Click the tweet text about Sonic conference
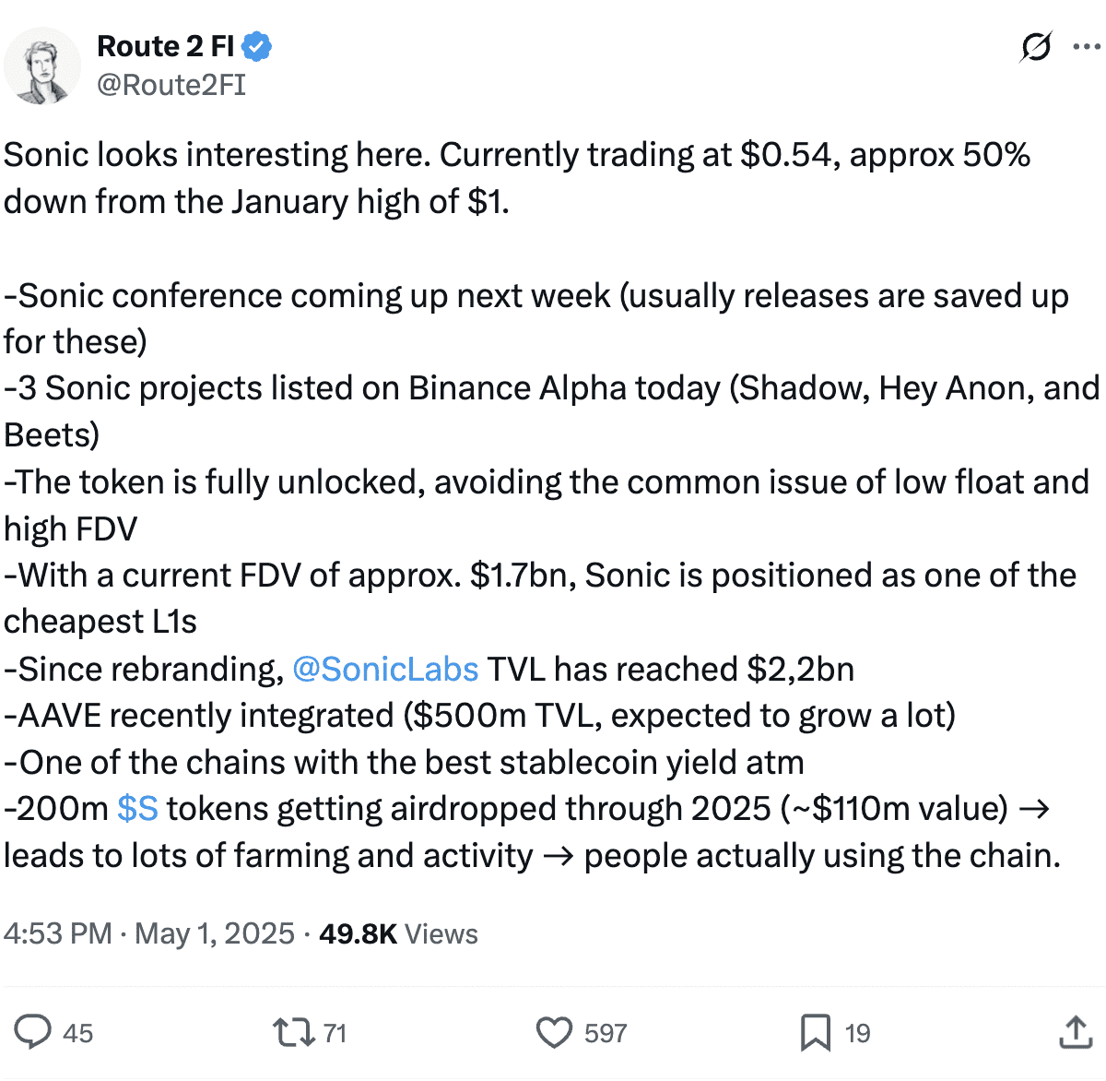The height and width of the screenshot is (1081, 1106). tap(535, 318)
